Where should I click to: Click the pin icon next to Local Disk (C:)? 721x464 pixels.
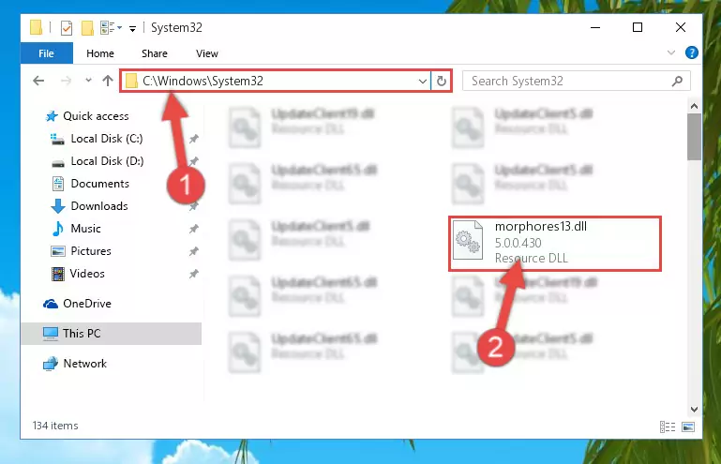click(x=194, y=139)
